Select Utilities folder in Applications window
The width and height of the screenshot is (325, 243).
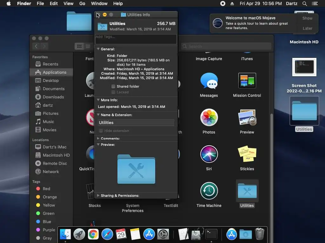click(247, 191)
